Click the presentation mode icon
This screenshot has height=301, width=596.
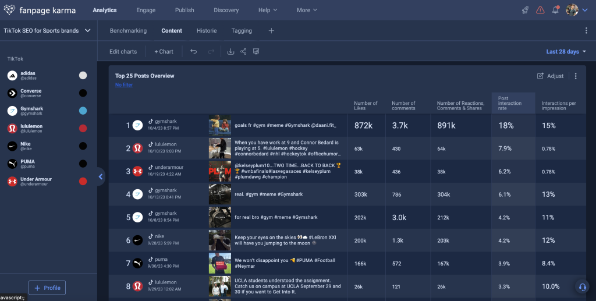pos(256,52)
